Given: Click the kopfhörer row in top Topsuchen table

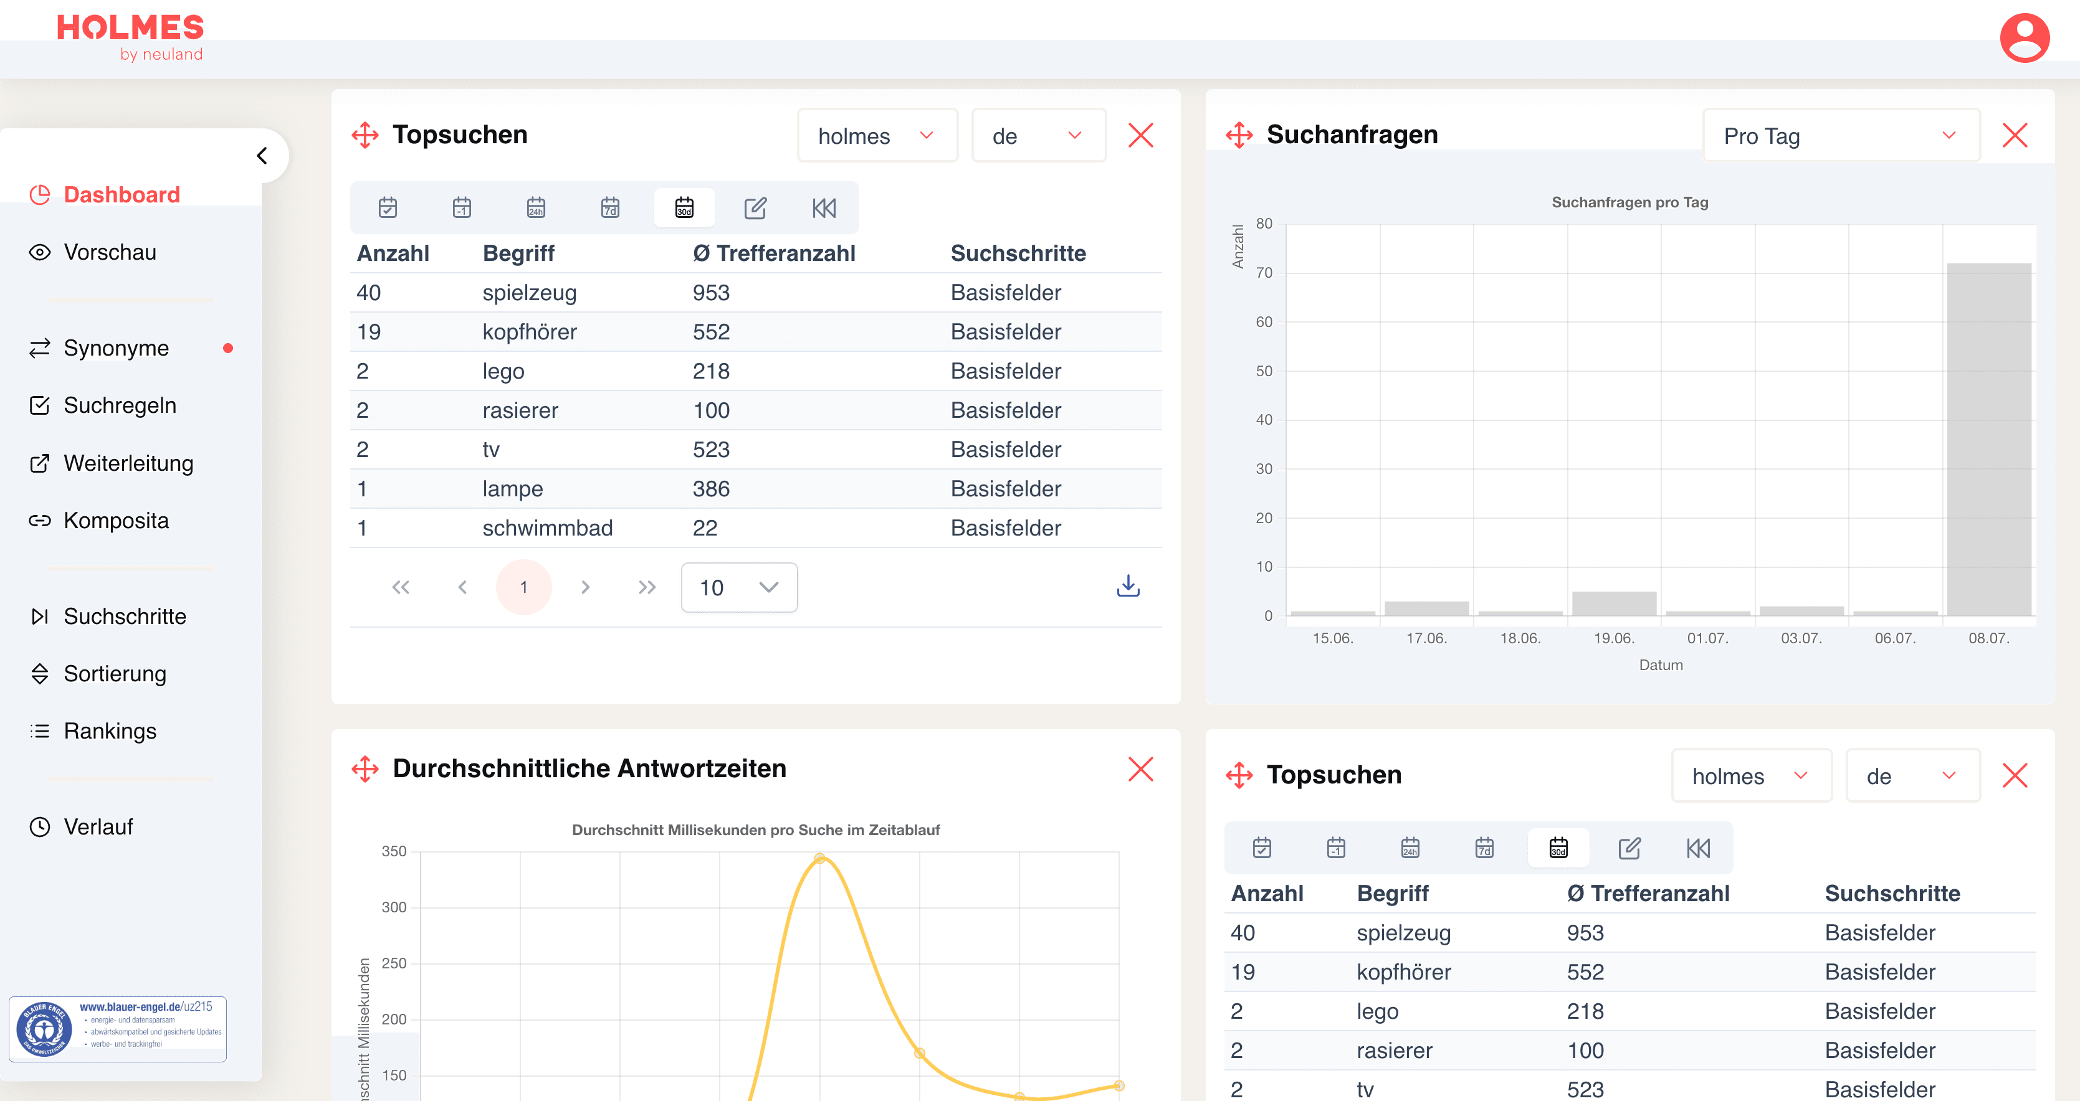Looking at the screenshot, I should tap(756, 332).
